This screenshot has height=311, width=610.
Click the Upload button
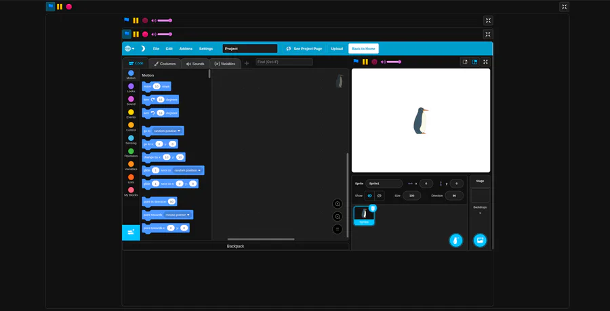click(x=337, y=49)
